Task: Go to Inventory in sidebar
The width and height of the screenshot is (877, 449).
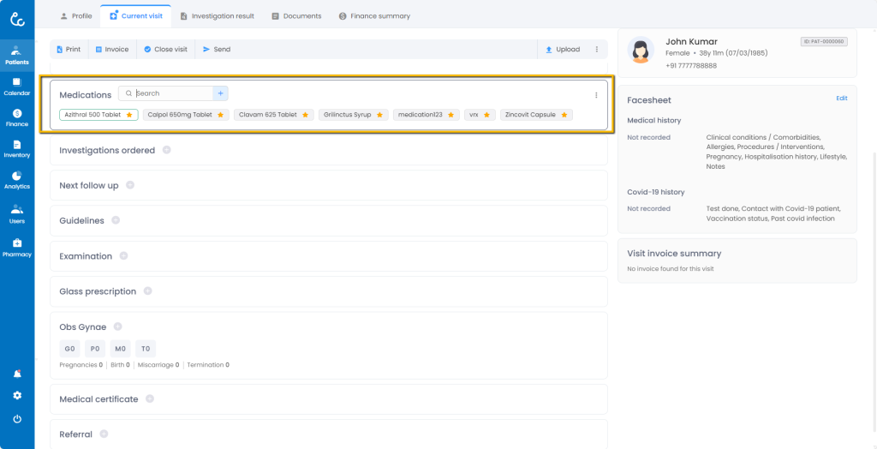Action: (x=16, y=148)
